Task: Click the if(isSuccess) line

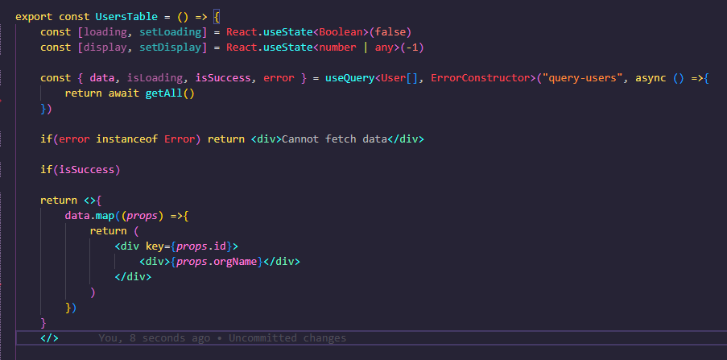Action: pyautogui.click(x=81, y=170)
